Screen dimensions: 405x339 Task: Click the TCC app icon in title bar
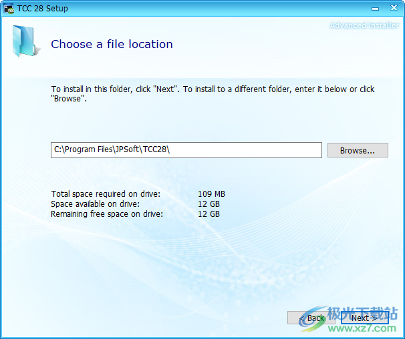tap(9, 9)
